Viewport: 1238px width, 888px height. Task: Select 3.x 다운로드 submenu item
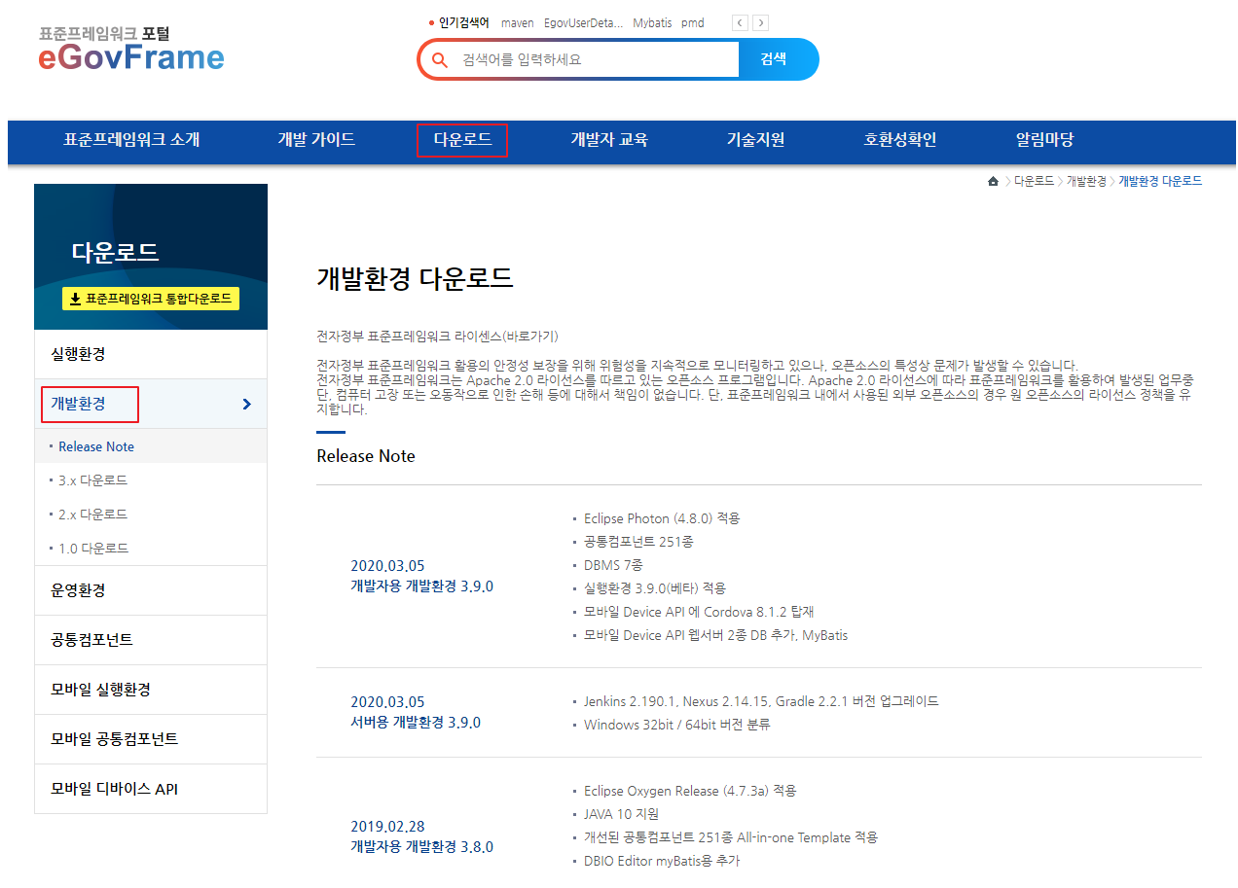92,480
